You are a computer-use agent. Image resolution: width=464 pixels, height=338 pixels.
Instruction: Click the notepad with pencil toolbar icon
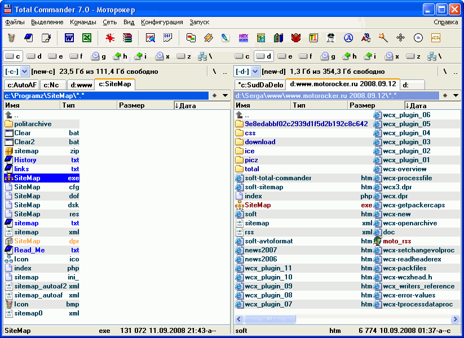pyautogui.click(x=46, y=38)
